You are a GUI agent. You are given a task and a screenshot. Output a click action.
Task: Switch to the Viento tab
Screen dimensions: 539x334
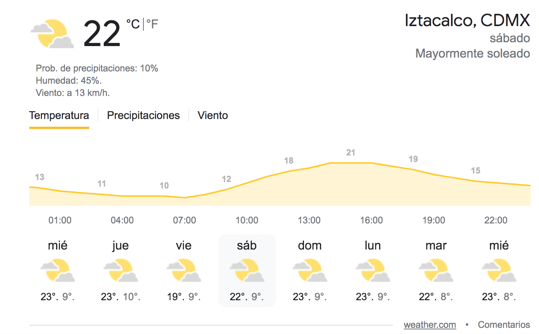tap(213, 116)
